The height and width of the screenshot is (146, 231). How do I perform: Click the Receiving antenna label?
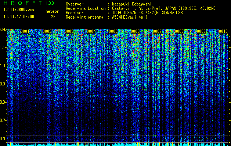[x=84, y=17]
